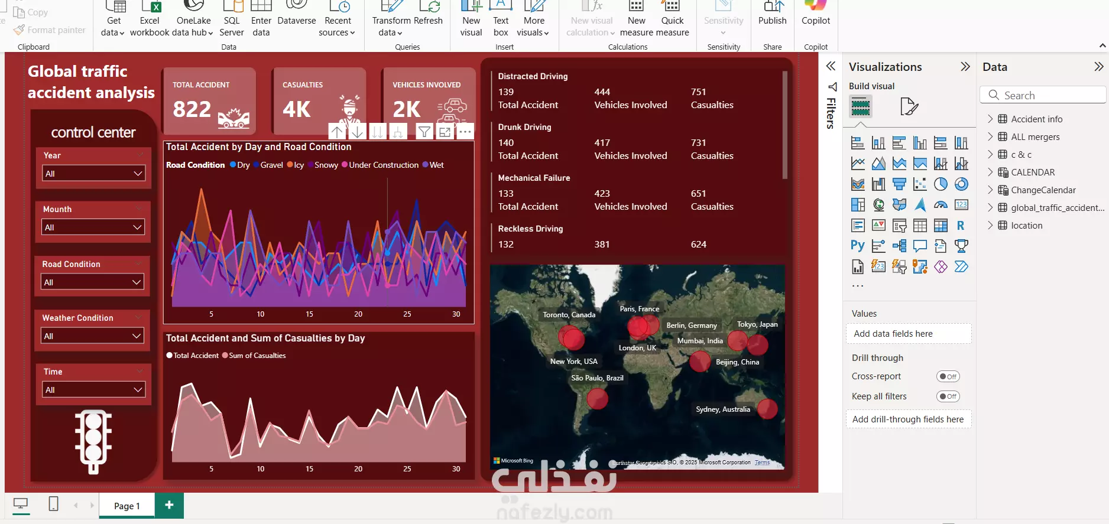The width and height of the screenshot is (1109, 524).
Task: Switch to the mobile layout icon
Action: tap(53, 504)
